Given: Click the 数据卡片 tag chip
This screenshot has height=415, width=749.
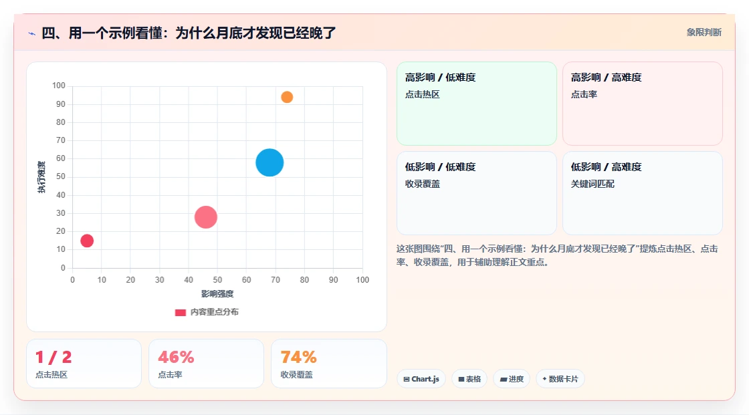Looking at the screenshot, I should 560,379.
